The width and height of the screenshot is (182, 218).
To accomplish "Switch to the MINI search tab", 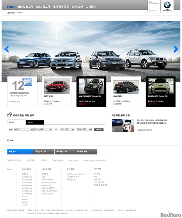I will point(35,122).
